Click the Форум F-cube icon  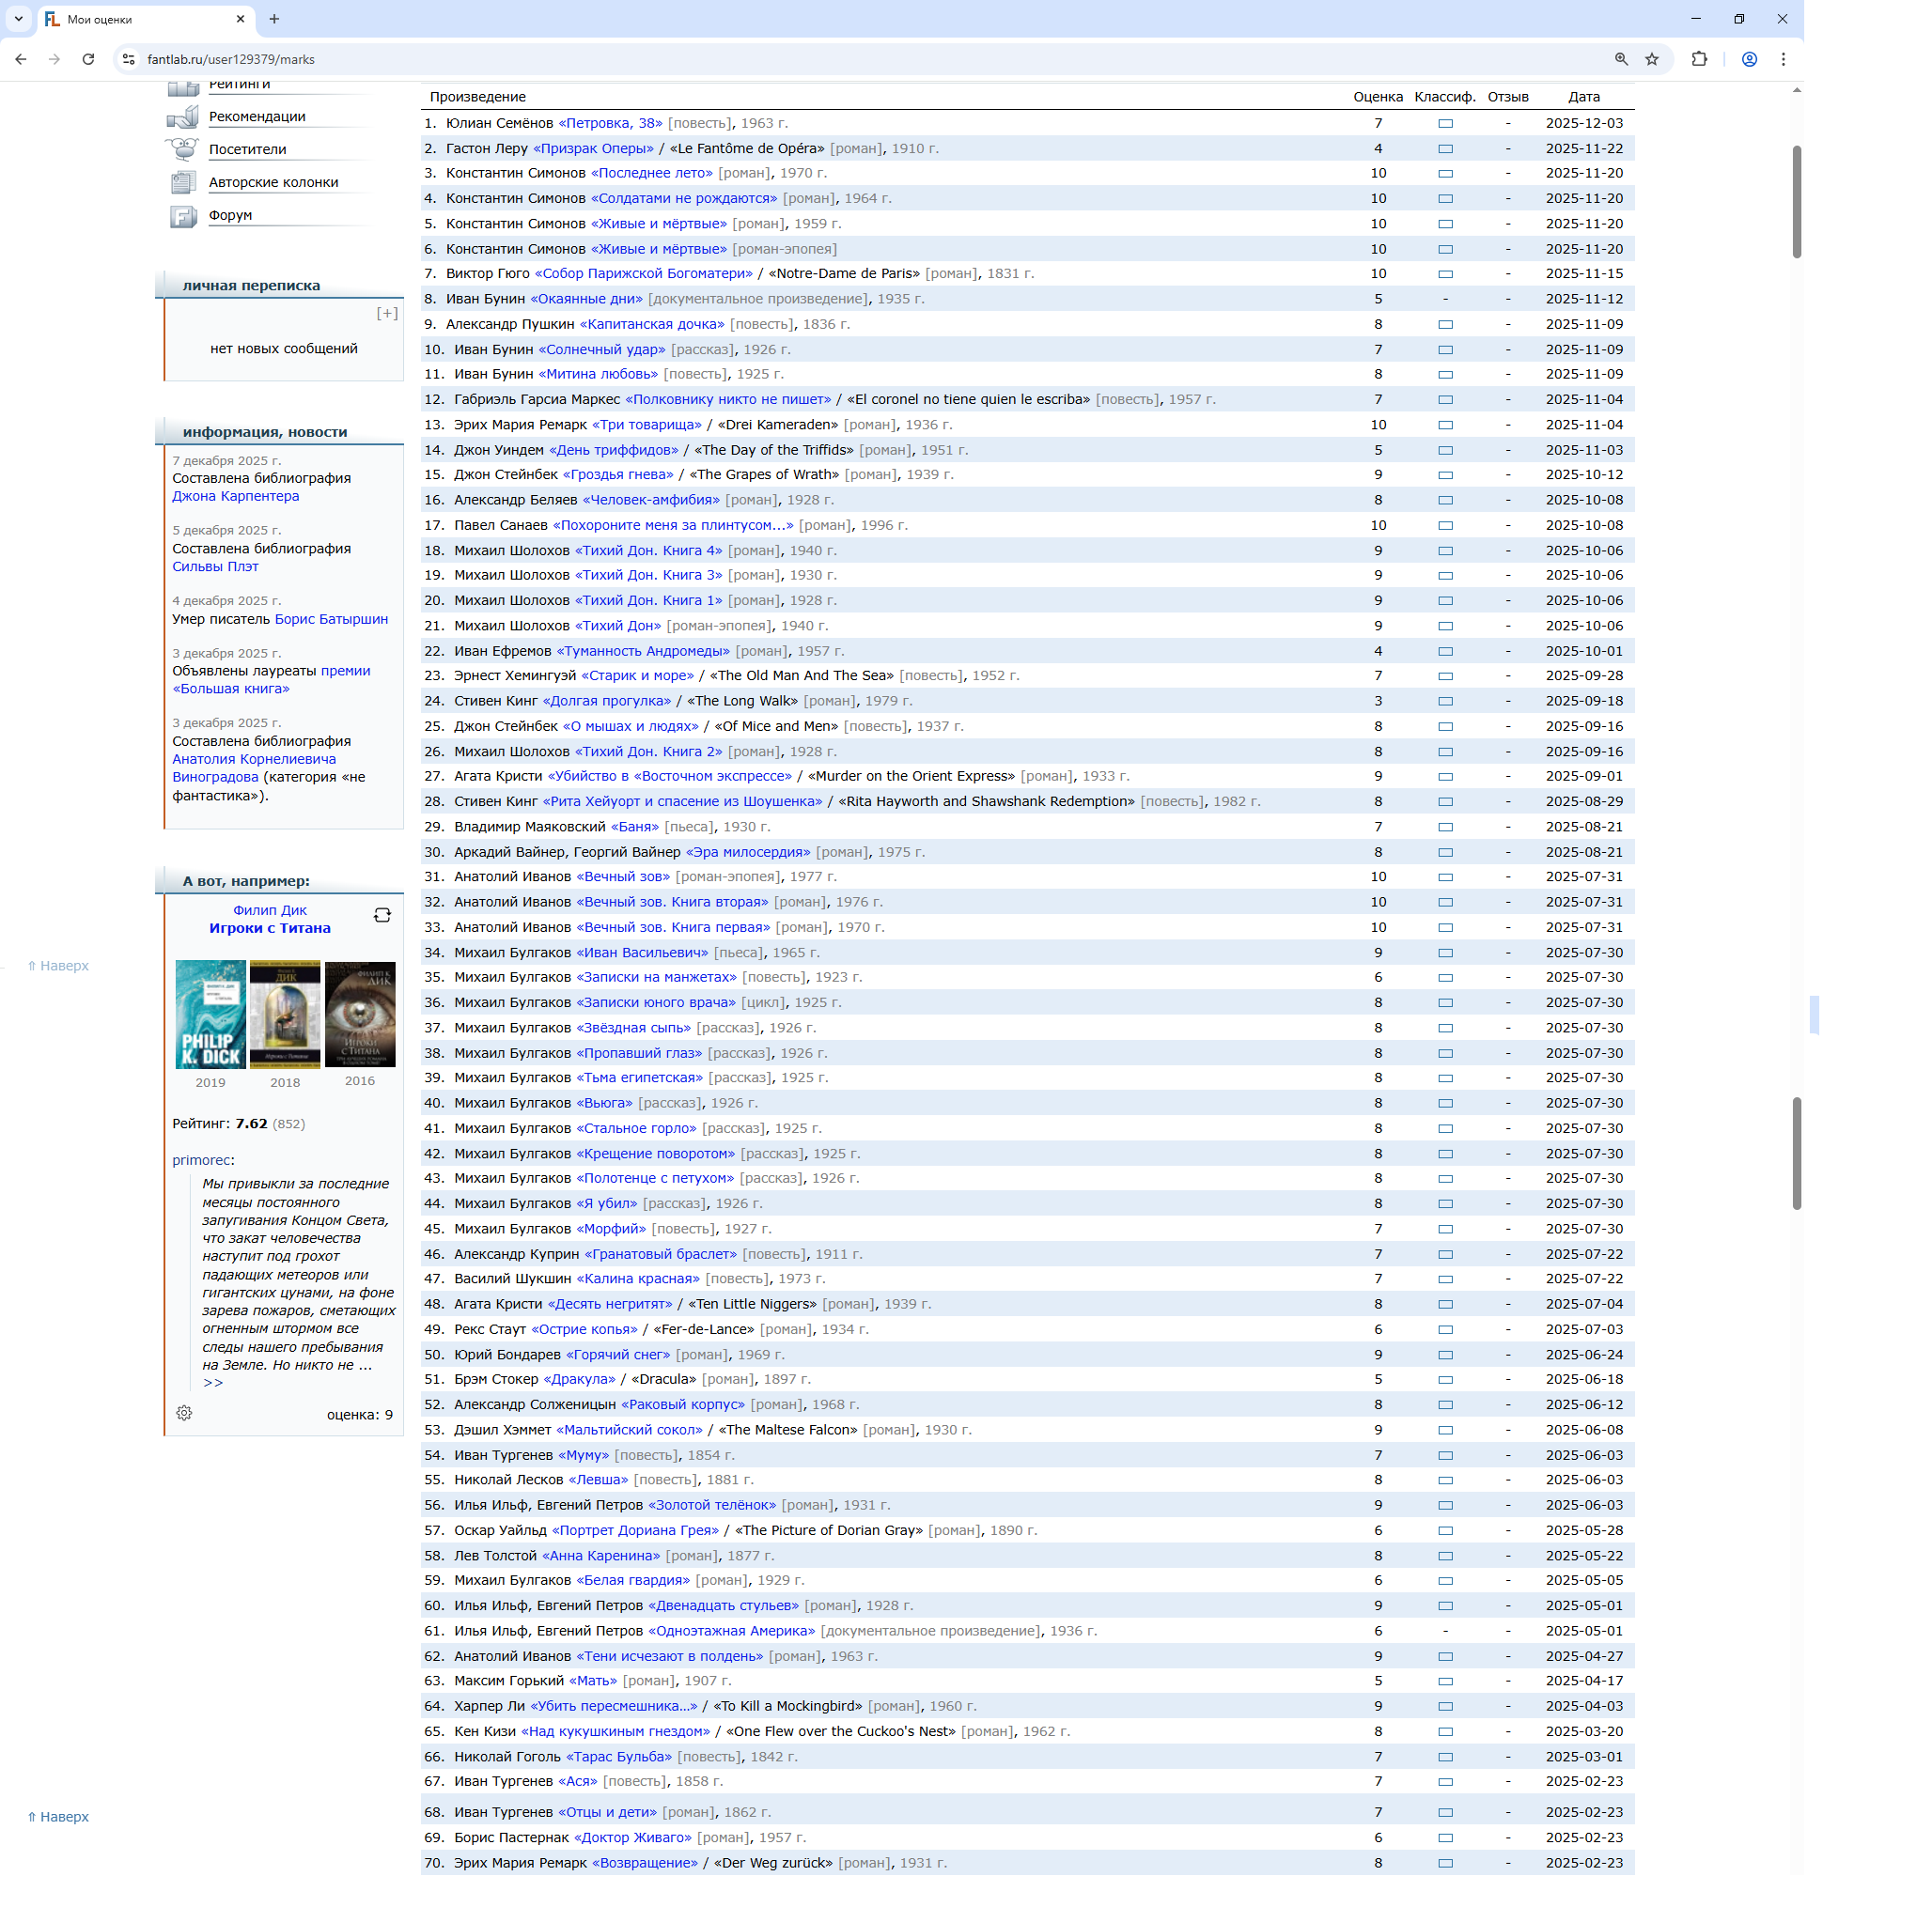tap(183, 216)
